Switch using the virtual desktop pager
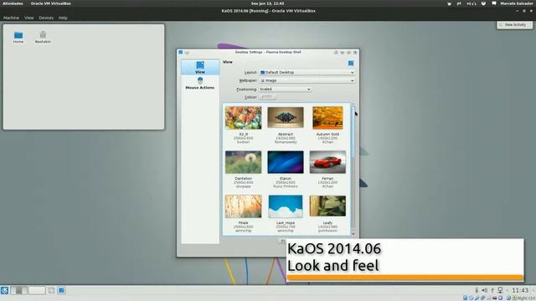The height and width of the screenshot is (301, 536). [28, 290]
